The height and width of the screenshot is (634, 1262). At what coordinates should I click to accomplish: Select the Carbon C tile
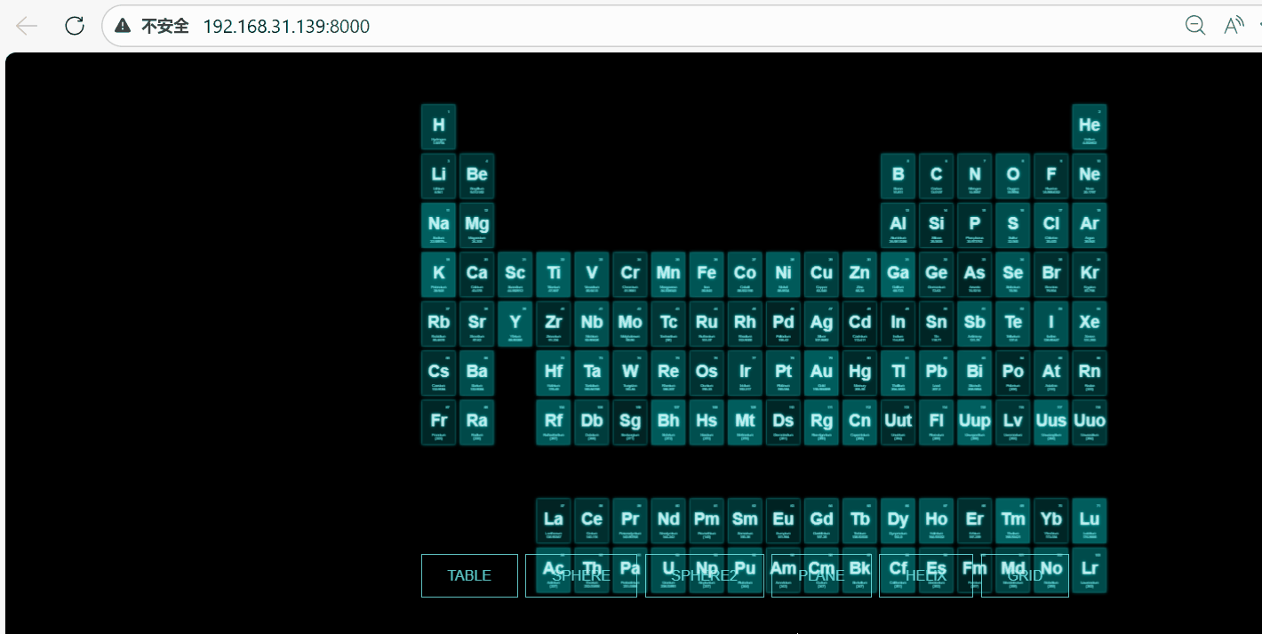click(x=937, y=176)
